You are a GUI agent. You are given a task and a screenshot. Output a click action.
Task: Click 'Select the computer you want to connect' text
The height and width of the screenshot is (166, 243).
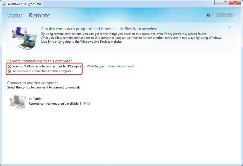44,87
